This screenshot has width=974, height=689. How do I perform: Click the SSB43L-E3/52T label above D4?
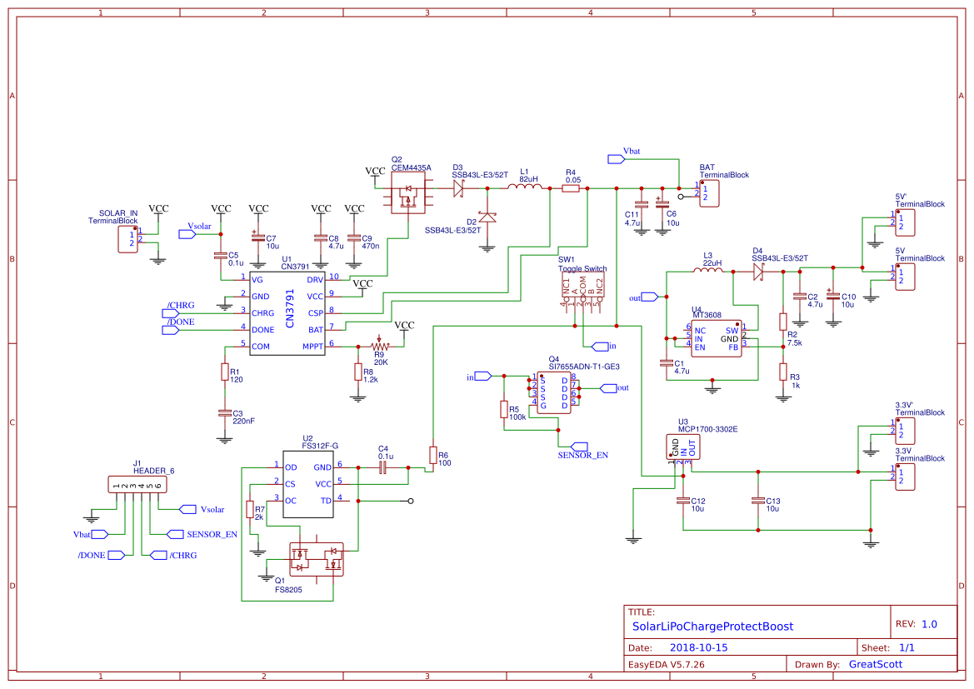point(780,258)
